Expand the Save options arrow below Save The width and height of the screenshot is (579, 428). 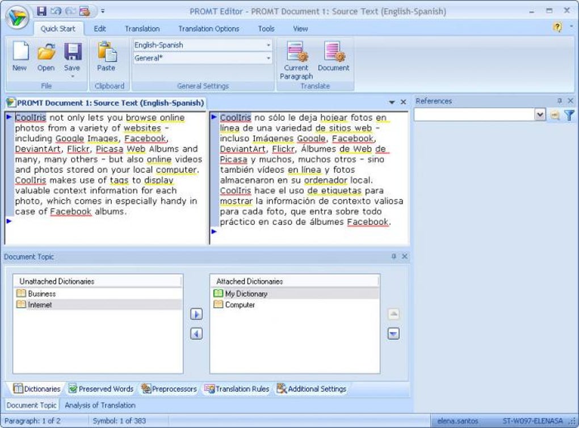click(x=73, y=77)
